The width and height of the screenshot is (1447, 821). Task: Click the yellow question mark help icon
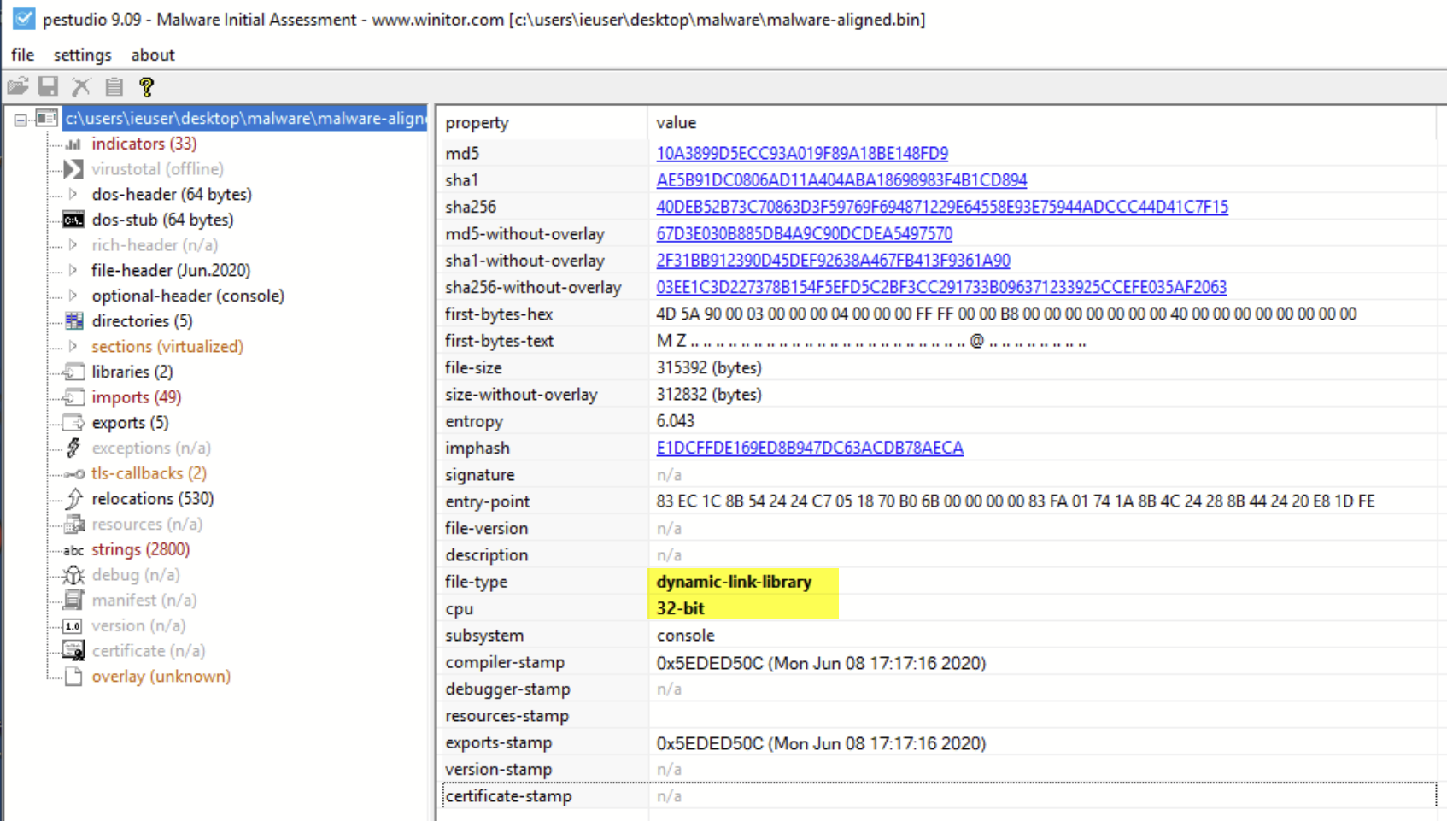tap(146, 86)
